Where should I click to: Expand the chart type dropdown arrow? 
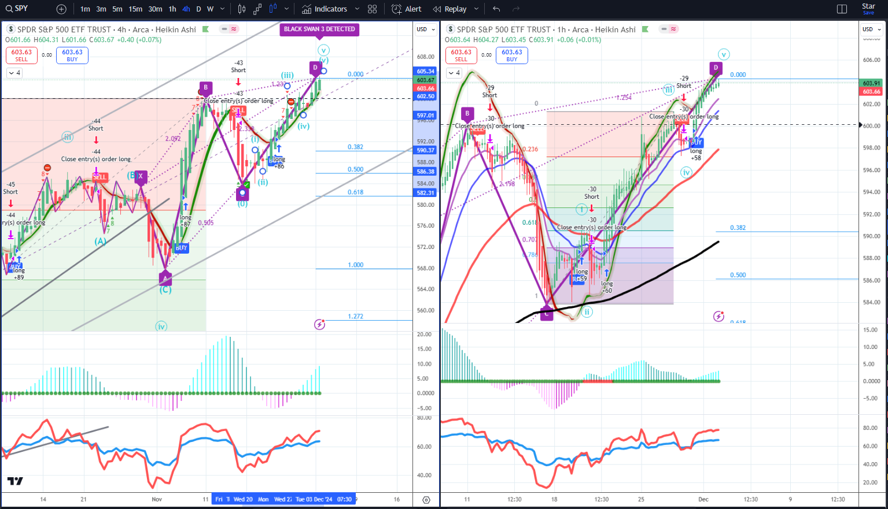tap(288, 9)
